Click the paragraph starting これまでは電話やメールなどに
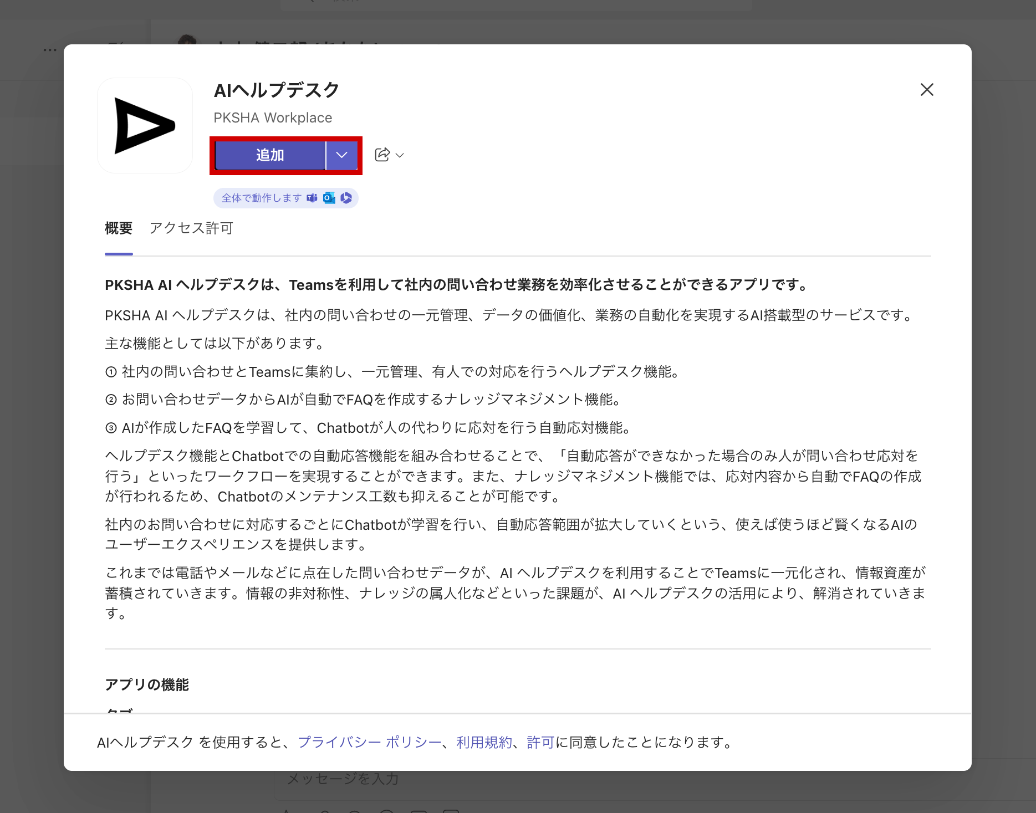 (x=516, y=593)
